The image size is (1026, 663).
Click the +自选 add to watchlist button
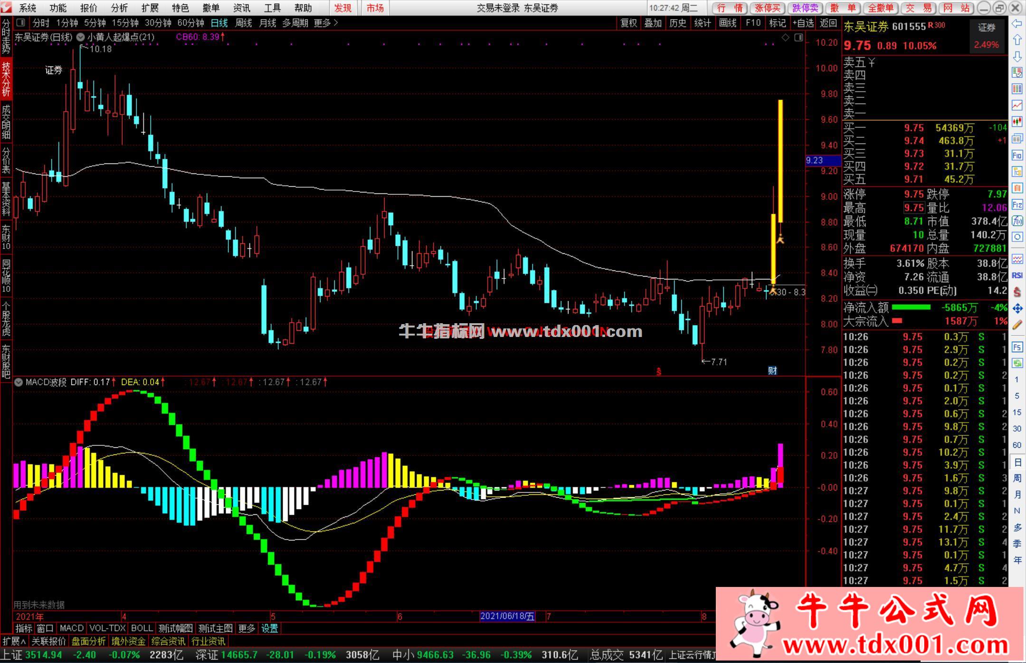click(x=804, y=23)
